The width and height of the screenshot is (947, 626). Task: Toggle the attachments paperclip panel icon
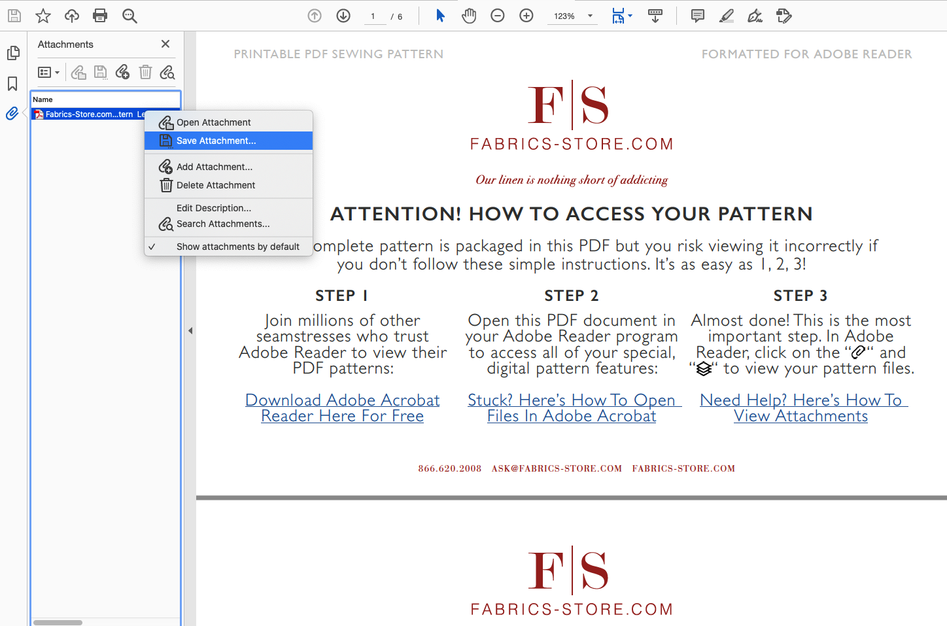coord(12,114)
